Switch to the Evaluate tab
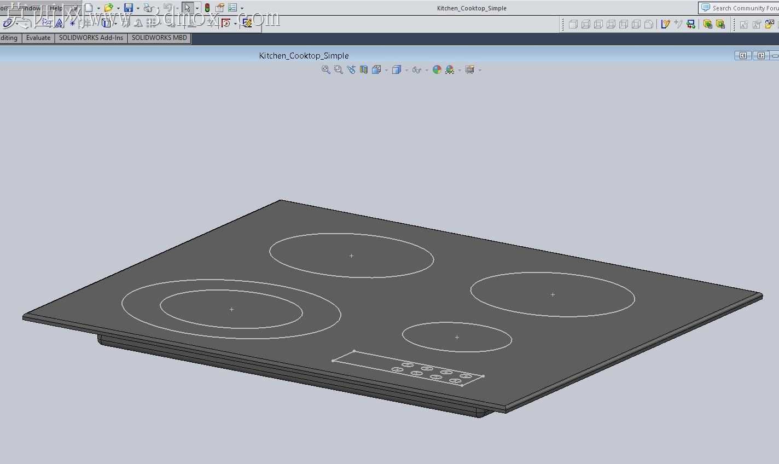779x464 pixels. (38, 38)
